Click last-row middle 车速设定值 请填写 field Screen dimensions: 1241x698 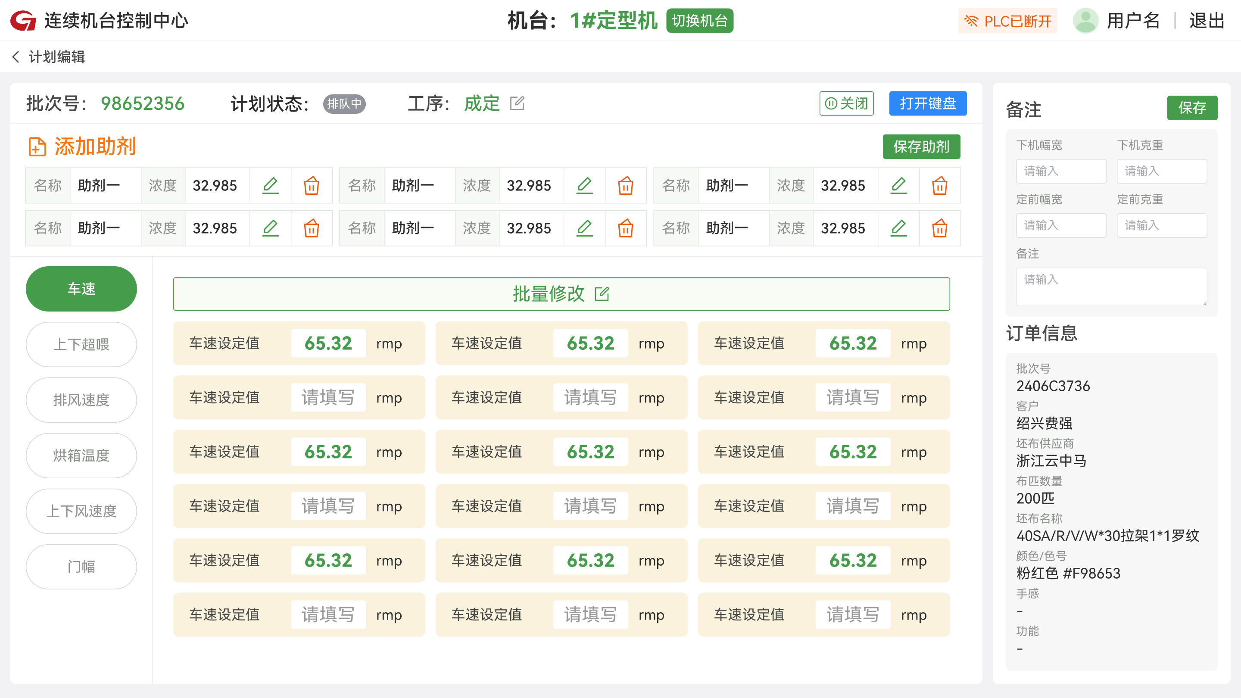(591, 615)
